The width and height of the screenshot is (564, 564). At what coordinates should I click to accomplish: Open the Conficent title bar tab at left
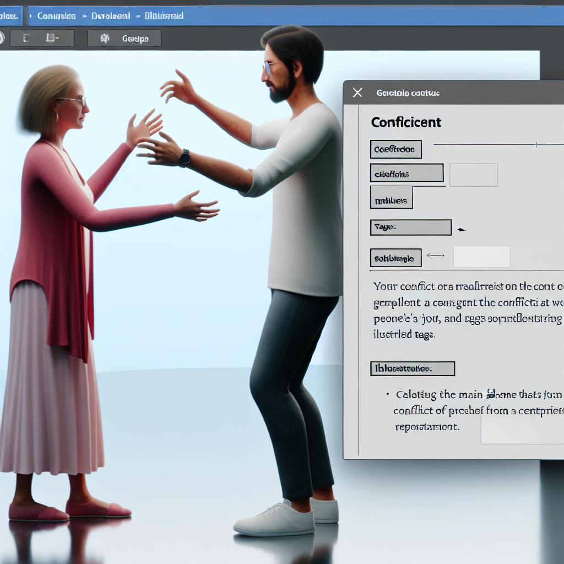pyautogui.click(x=9, y=16)
